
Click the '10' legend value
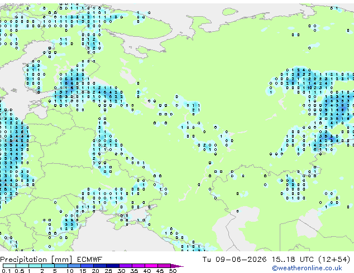point(70,271)
